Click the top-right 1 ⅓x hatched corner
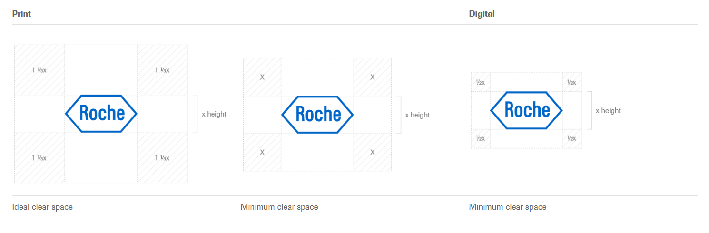The image size is (709, 233). point(163,70)
